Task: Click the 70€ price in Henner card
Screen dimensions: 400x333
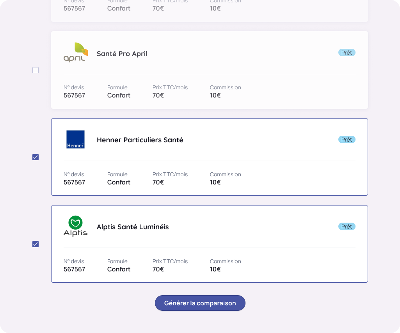Action: tap(158, 182)
